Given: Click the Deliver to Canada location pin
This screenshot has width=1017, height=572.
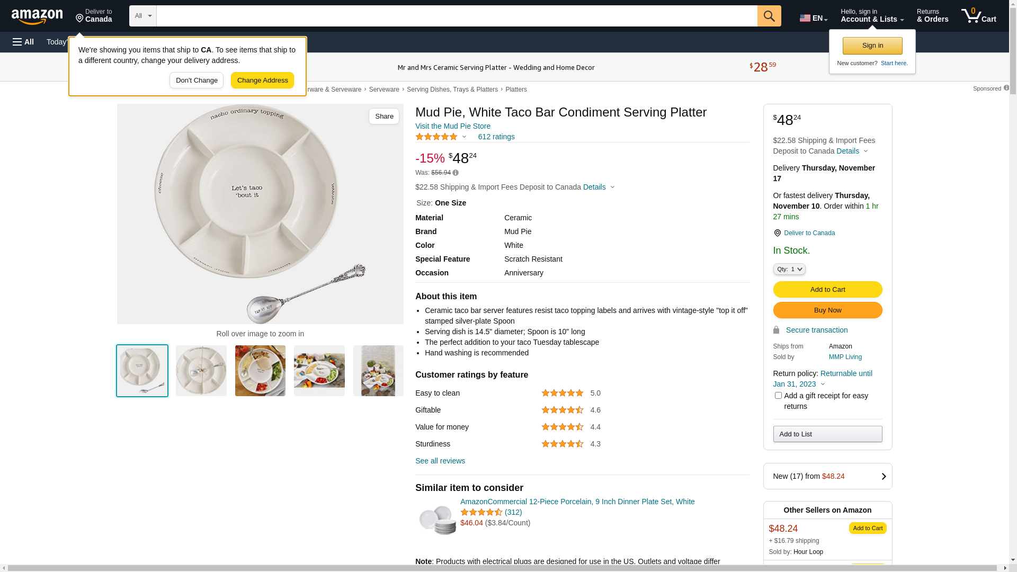Looking at the screenshot, I should tap(777, 233).
